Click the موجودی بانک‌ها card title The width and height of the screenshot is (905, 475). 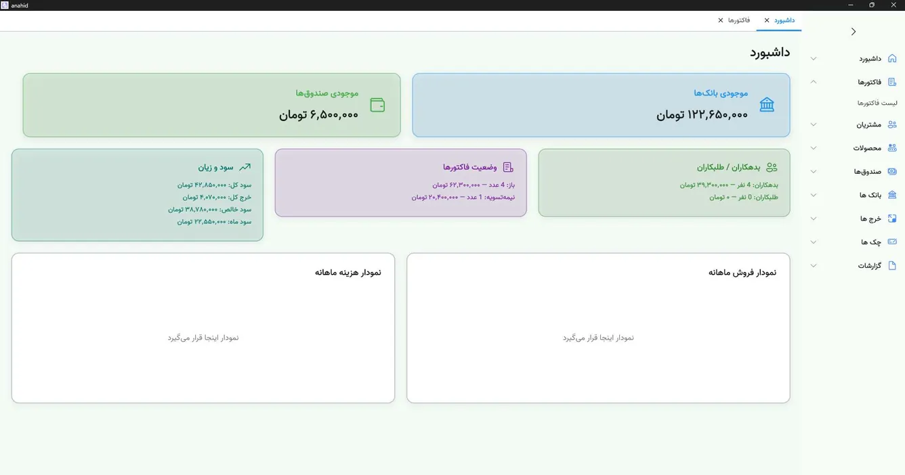(721, 93)
